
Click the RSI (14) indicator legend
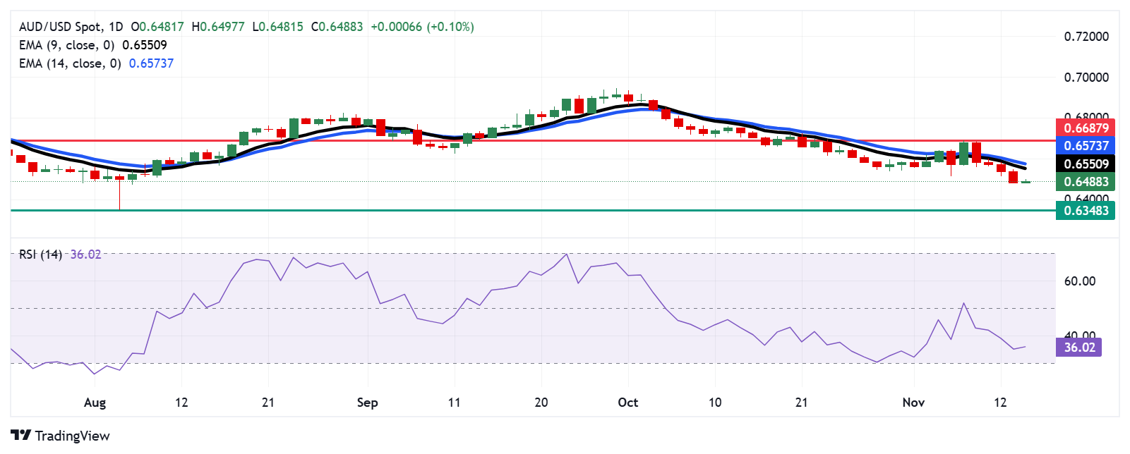tap(40, 254)
